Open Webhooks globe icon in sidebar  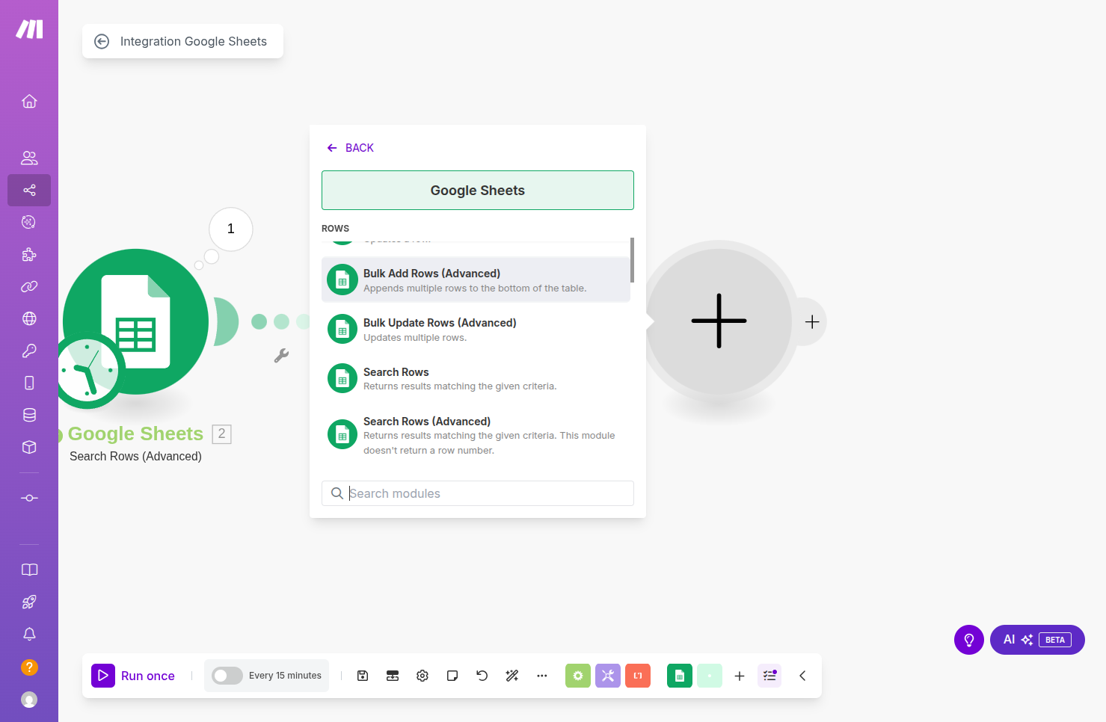pyautogui.click(x=29, y=318)
